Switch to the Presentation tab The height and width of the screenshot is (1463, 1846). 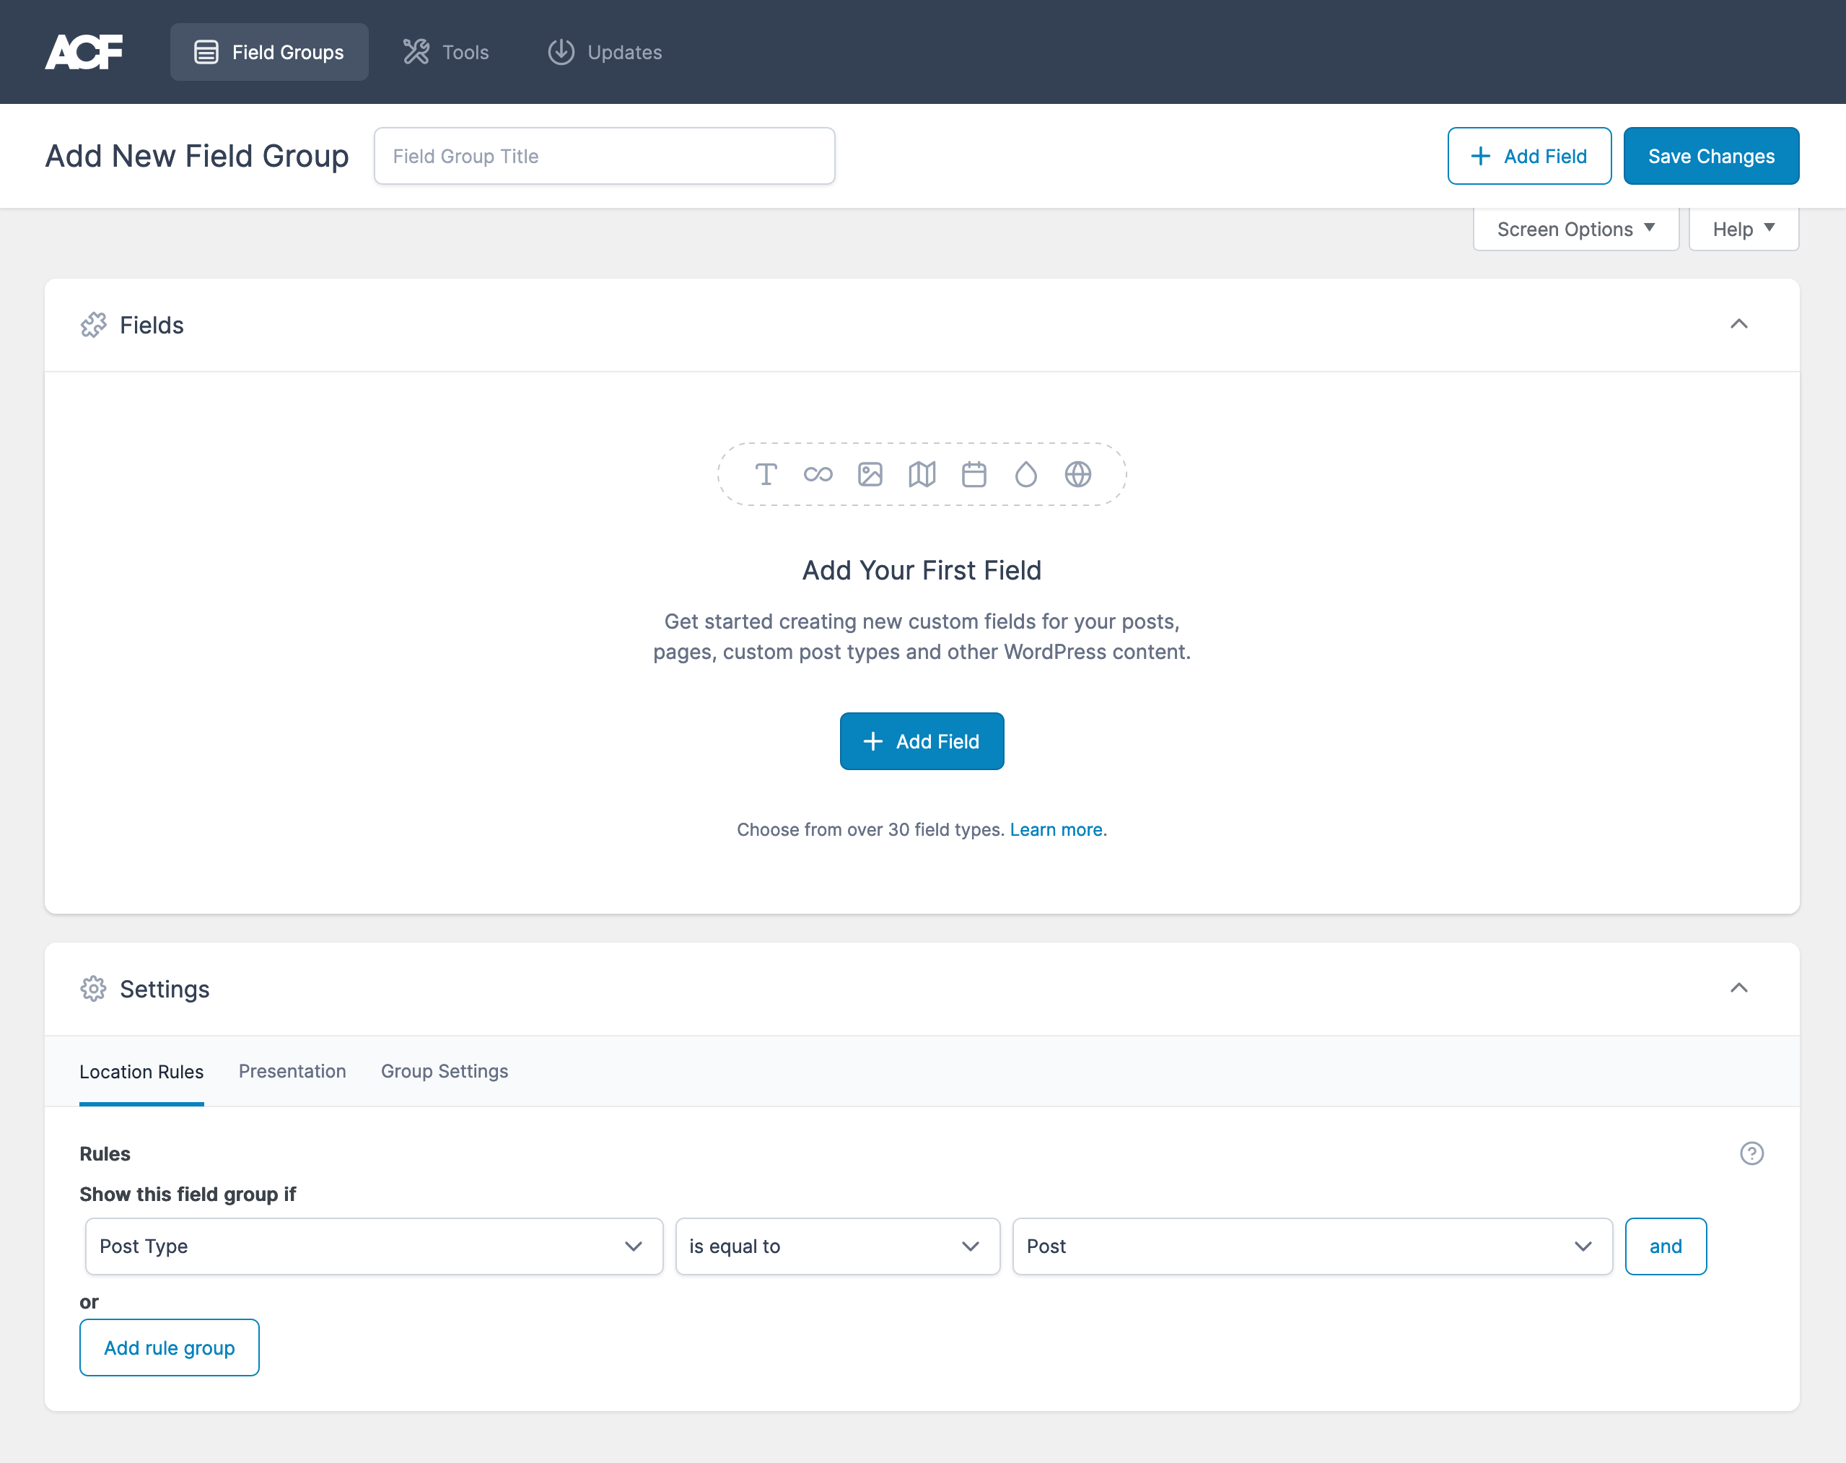[292, 1070]
